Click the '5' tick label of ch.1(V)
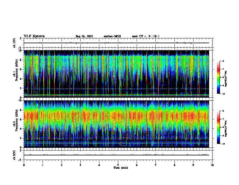 pos(21,38)
